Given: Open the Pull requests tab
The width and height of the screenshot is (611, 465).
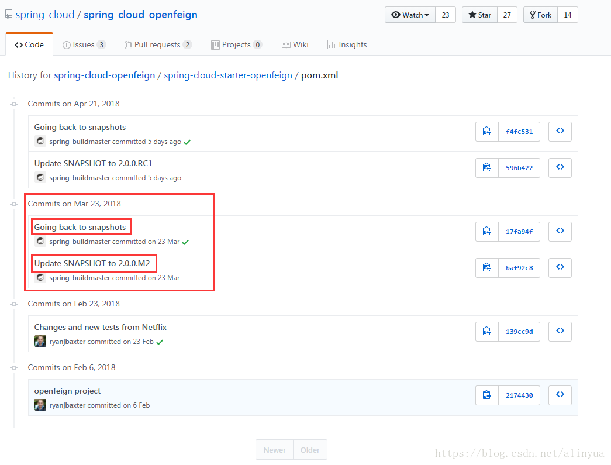Looking at the screenshot, I should click(x=158, y=44).
